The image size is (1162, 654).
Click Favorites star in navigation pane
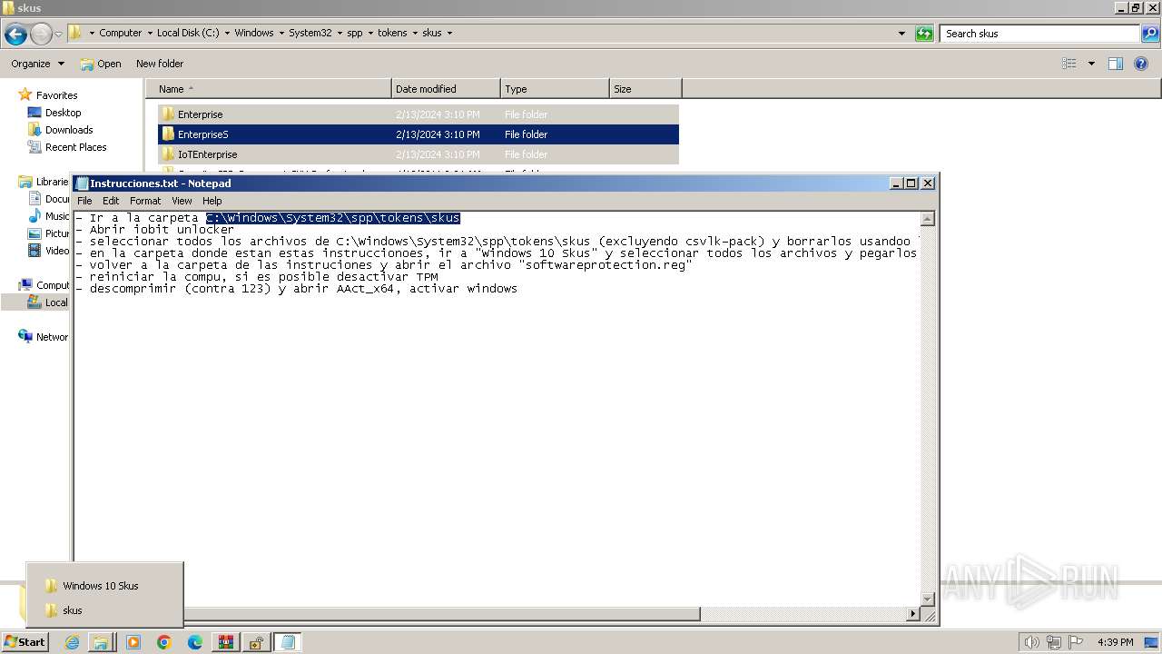coord(25,94)
